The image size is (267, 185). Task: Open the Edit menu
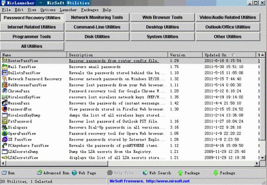click(19, 10)
